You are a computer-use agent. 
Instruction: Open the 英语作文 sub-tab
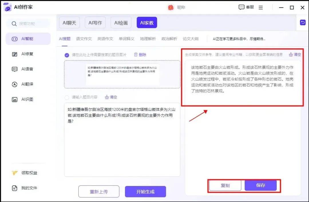[x=105, y=39]
